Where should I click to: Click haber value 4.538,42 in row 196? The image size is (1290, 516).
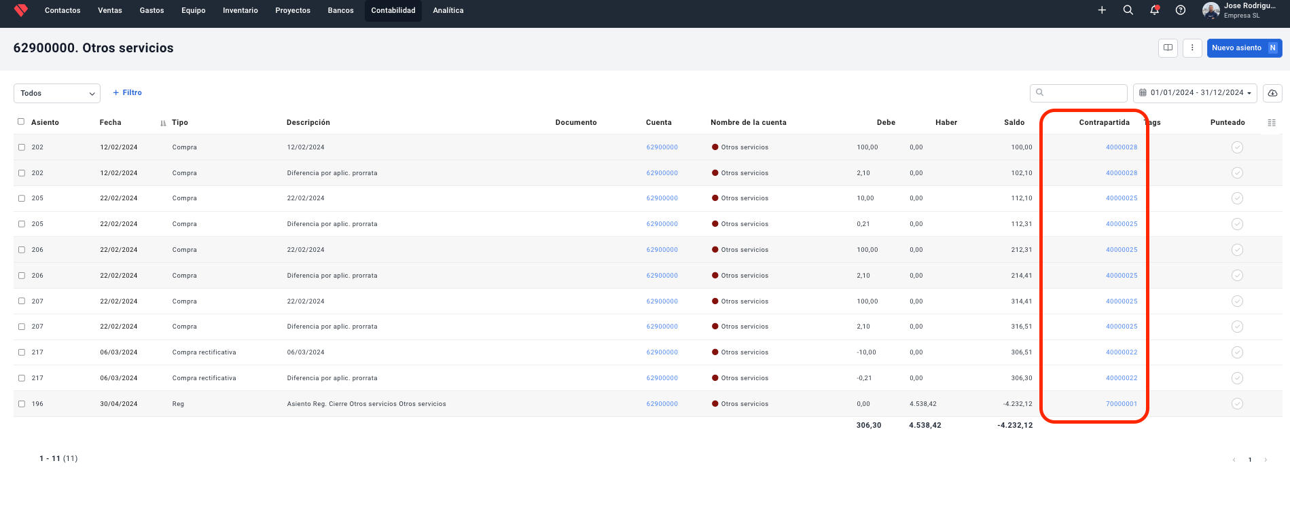tap(923, 404)
